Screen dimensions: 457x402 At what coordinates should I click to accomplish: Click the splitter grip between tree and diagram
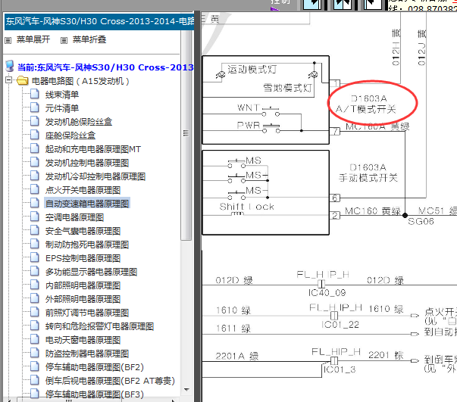197,207
